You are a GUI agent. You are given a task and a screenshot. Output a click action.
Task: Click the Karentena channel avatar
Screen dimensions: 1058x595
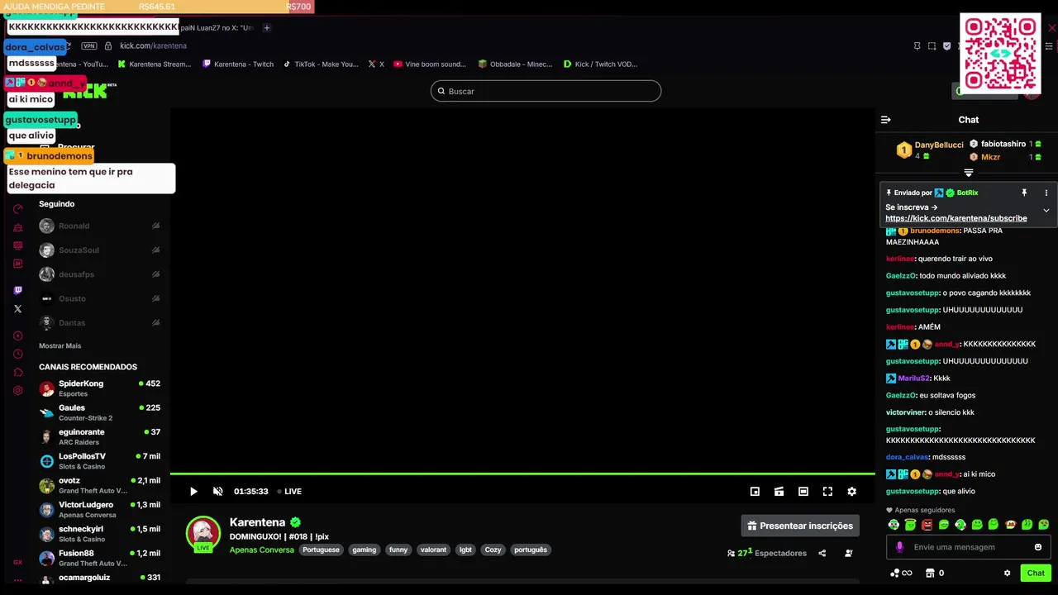203,533
